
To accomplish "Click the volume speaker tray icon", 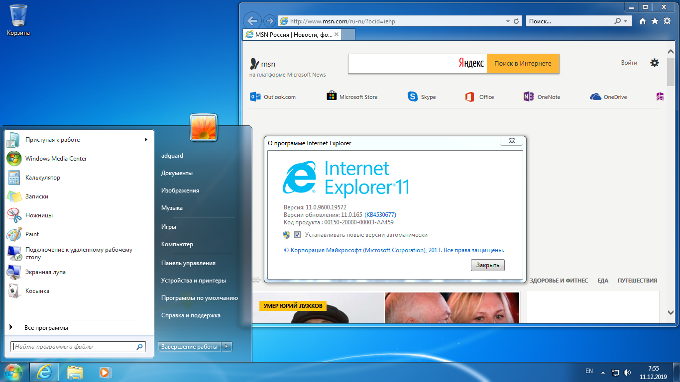I will click(627, 372).
